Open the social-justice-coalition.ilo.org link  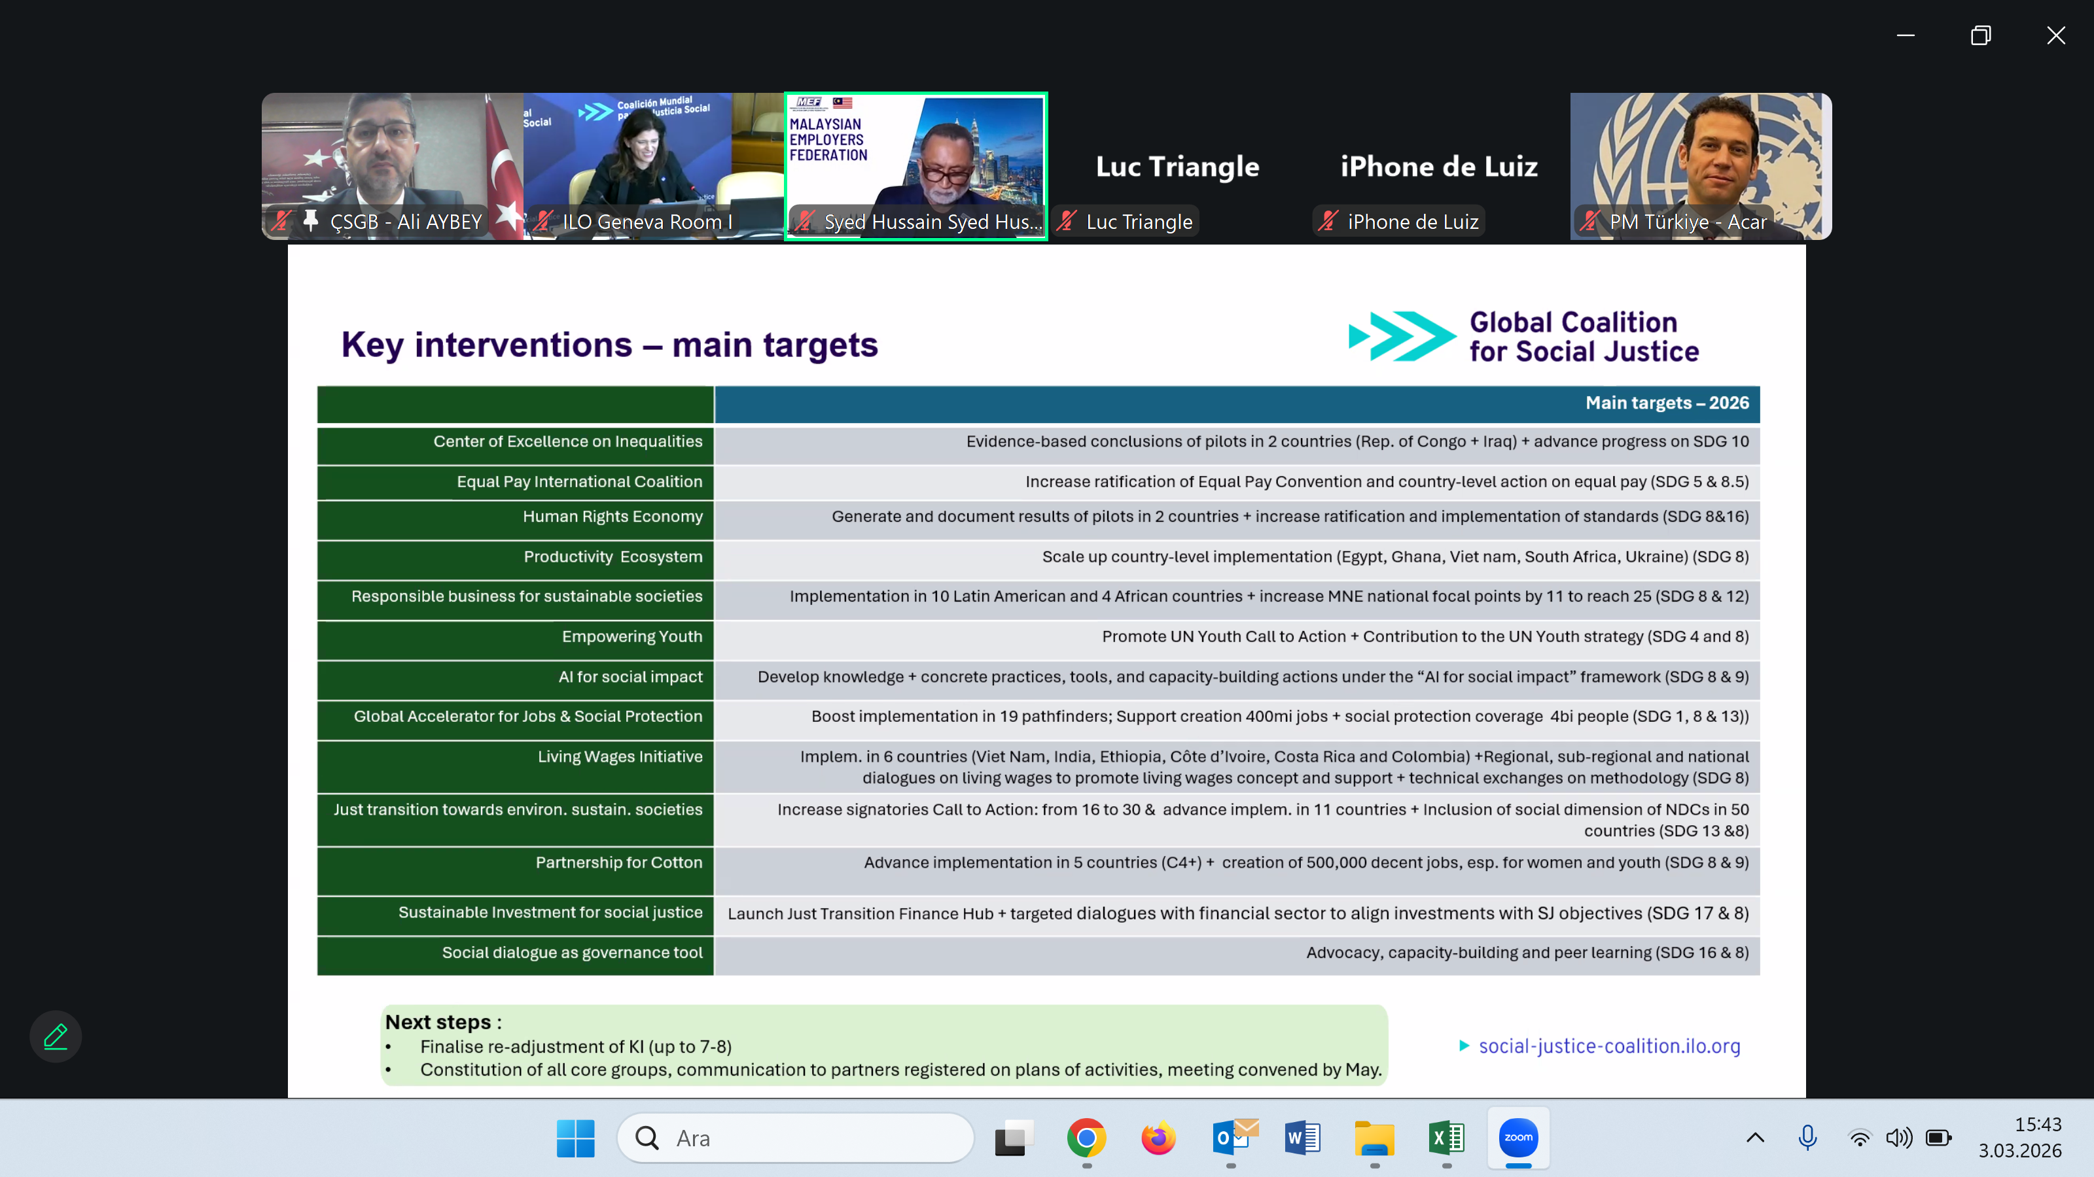tap(1608, 1046)
